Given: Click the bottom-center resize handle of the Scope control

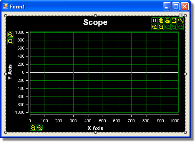Looking at the screenshot, I should pyautogui.click(x=95, y=132).
